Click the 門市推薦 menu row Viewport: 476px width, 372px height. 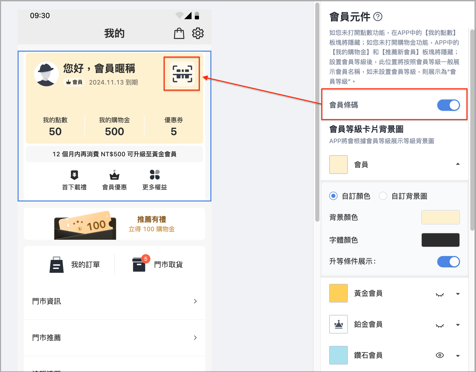pyautogui.click(x=114, y=338)
